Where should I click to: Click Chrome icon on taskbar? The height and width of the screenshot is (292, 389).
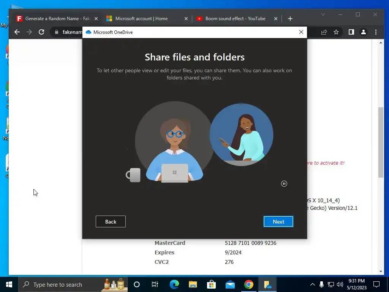(248, 284)
